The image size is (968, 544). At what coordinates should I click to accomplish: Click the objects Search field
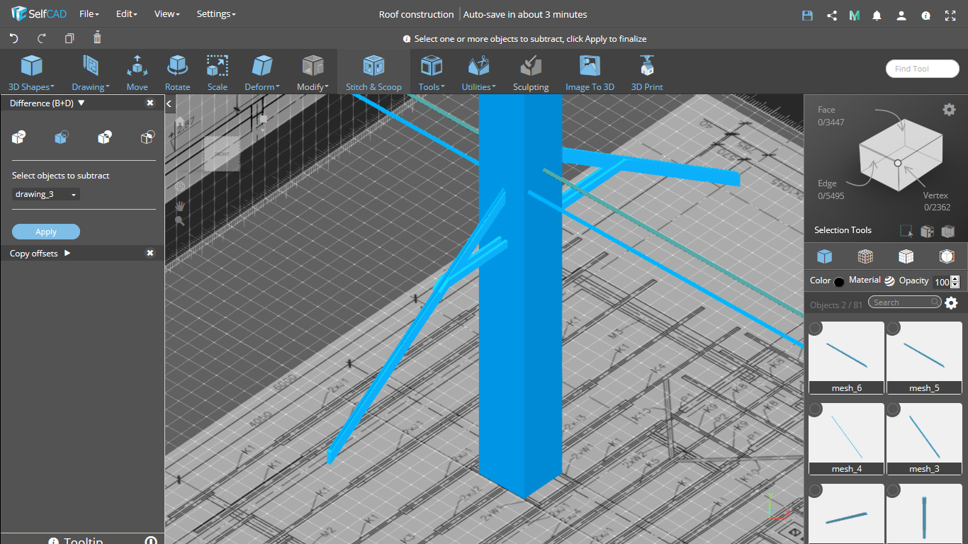coord(905,302)
